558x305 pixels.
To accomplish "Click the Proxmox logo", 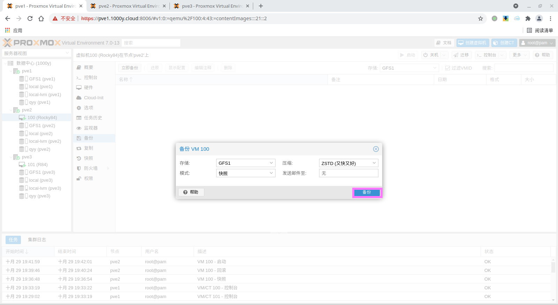I will (x=32, y=43).
